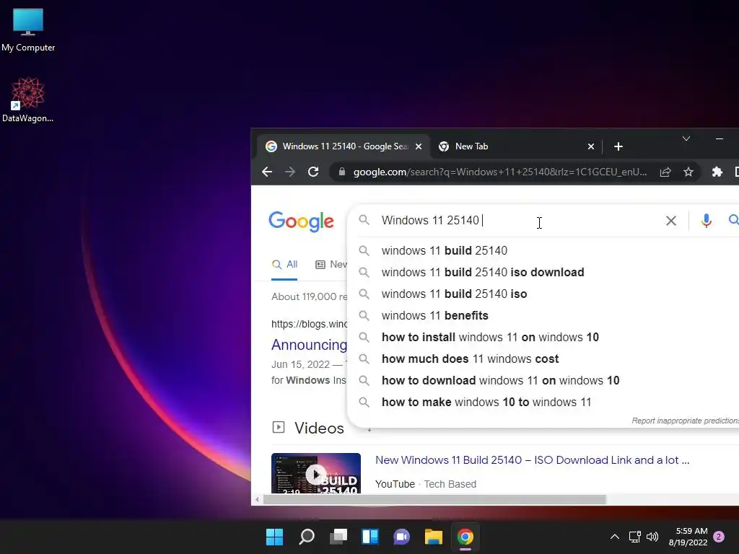Select how to make windows 10 suggestion

coord(486,403)
